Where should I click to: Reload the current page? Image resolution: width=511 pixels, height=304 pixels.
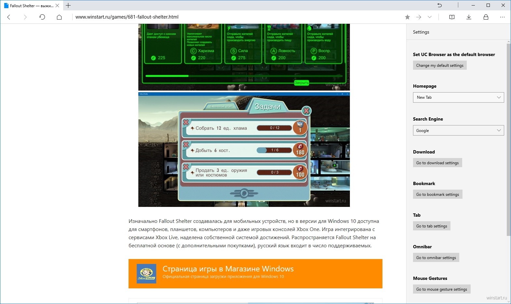(42, 17)
